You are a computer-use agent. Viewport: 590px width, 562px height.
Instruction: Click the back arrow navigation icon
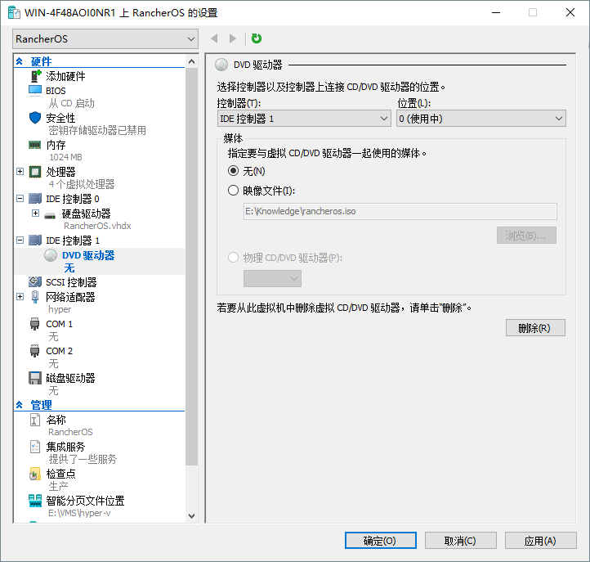214,38
